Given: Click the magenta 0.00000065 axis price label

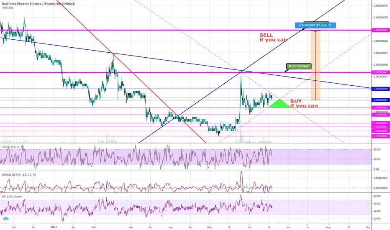Looking at the screenshot, I should coord(380,30).
